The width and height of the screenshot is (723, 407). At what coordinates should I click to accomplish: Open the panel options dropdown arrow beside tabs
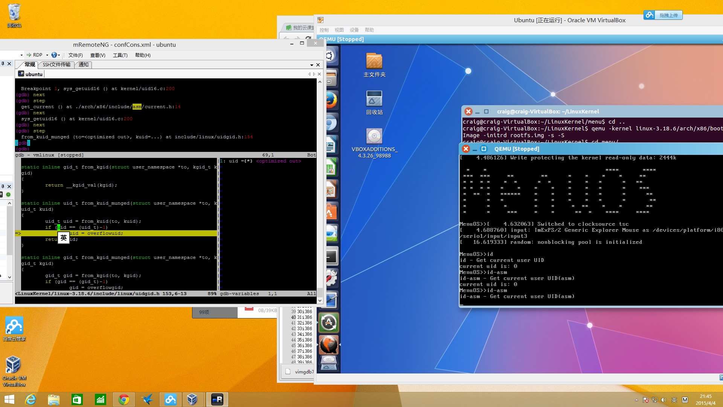312,65
